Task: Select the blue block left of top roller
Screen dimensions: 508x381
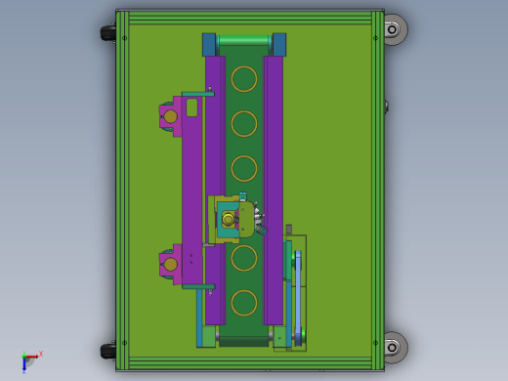Action: click(x=209, y=45)
